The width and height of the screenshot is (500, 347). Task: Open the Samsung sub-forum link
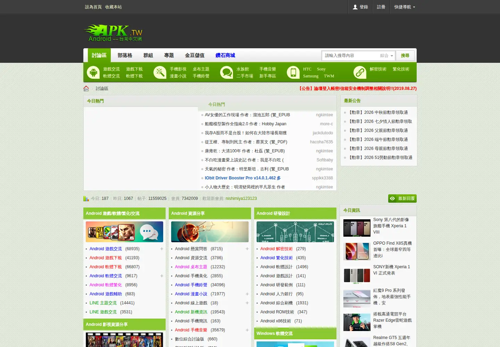point(311,76)
